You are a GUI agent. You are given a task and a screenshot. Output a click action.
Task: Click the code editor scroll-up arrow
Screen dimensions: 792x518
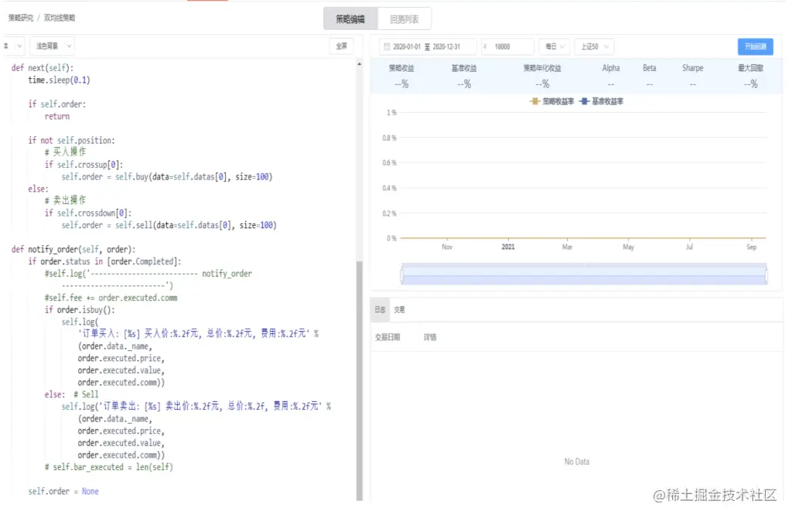click(x=359, y=64)
